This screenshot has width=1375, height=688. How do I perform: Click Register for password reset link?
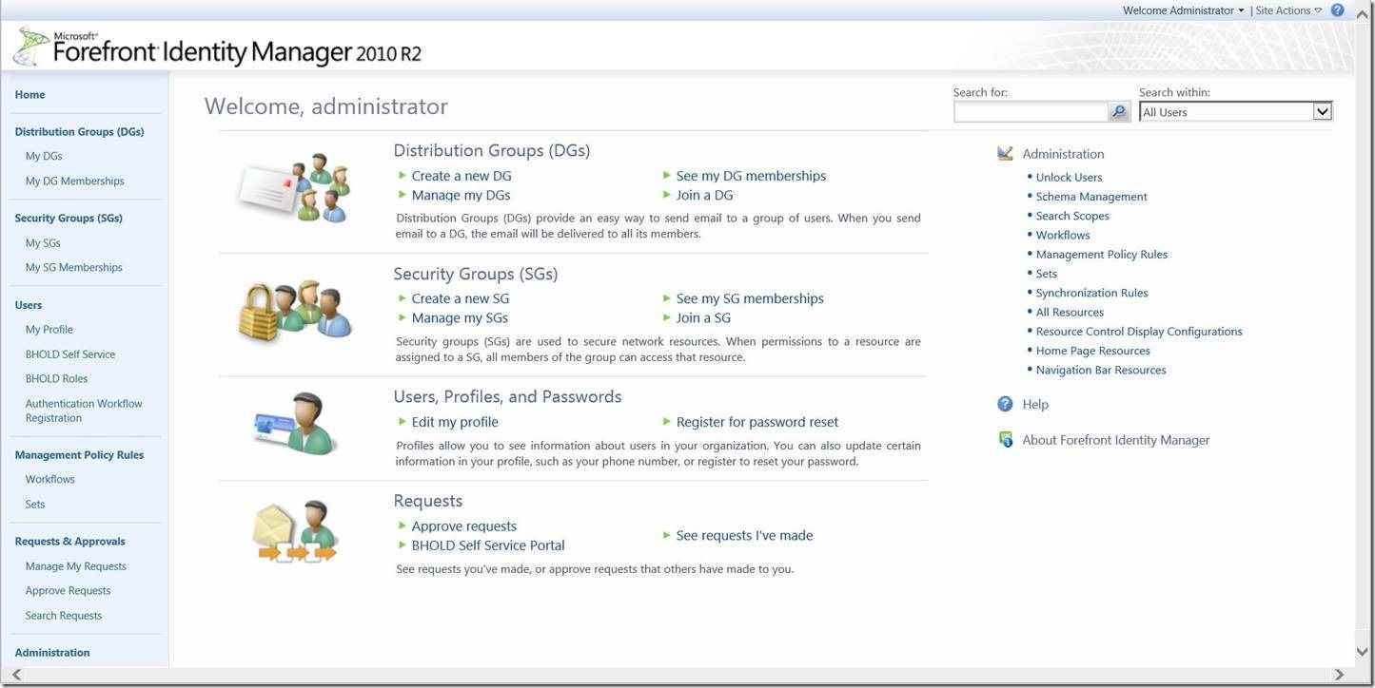[x=757, y=422]
